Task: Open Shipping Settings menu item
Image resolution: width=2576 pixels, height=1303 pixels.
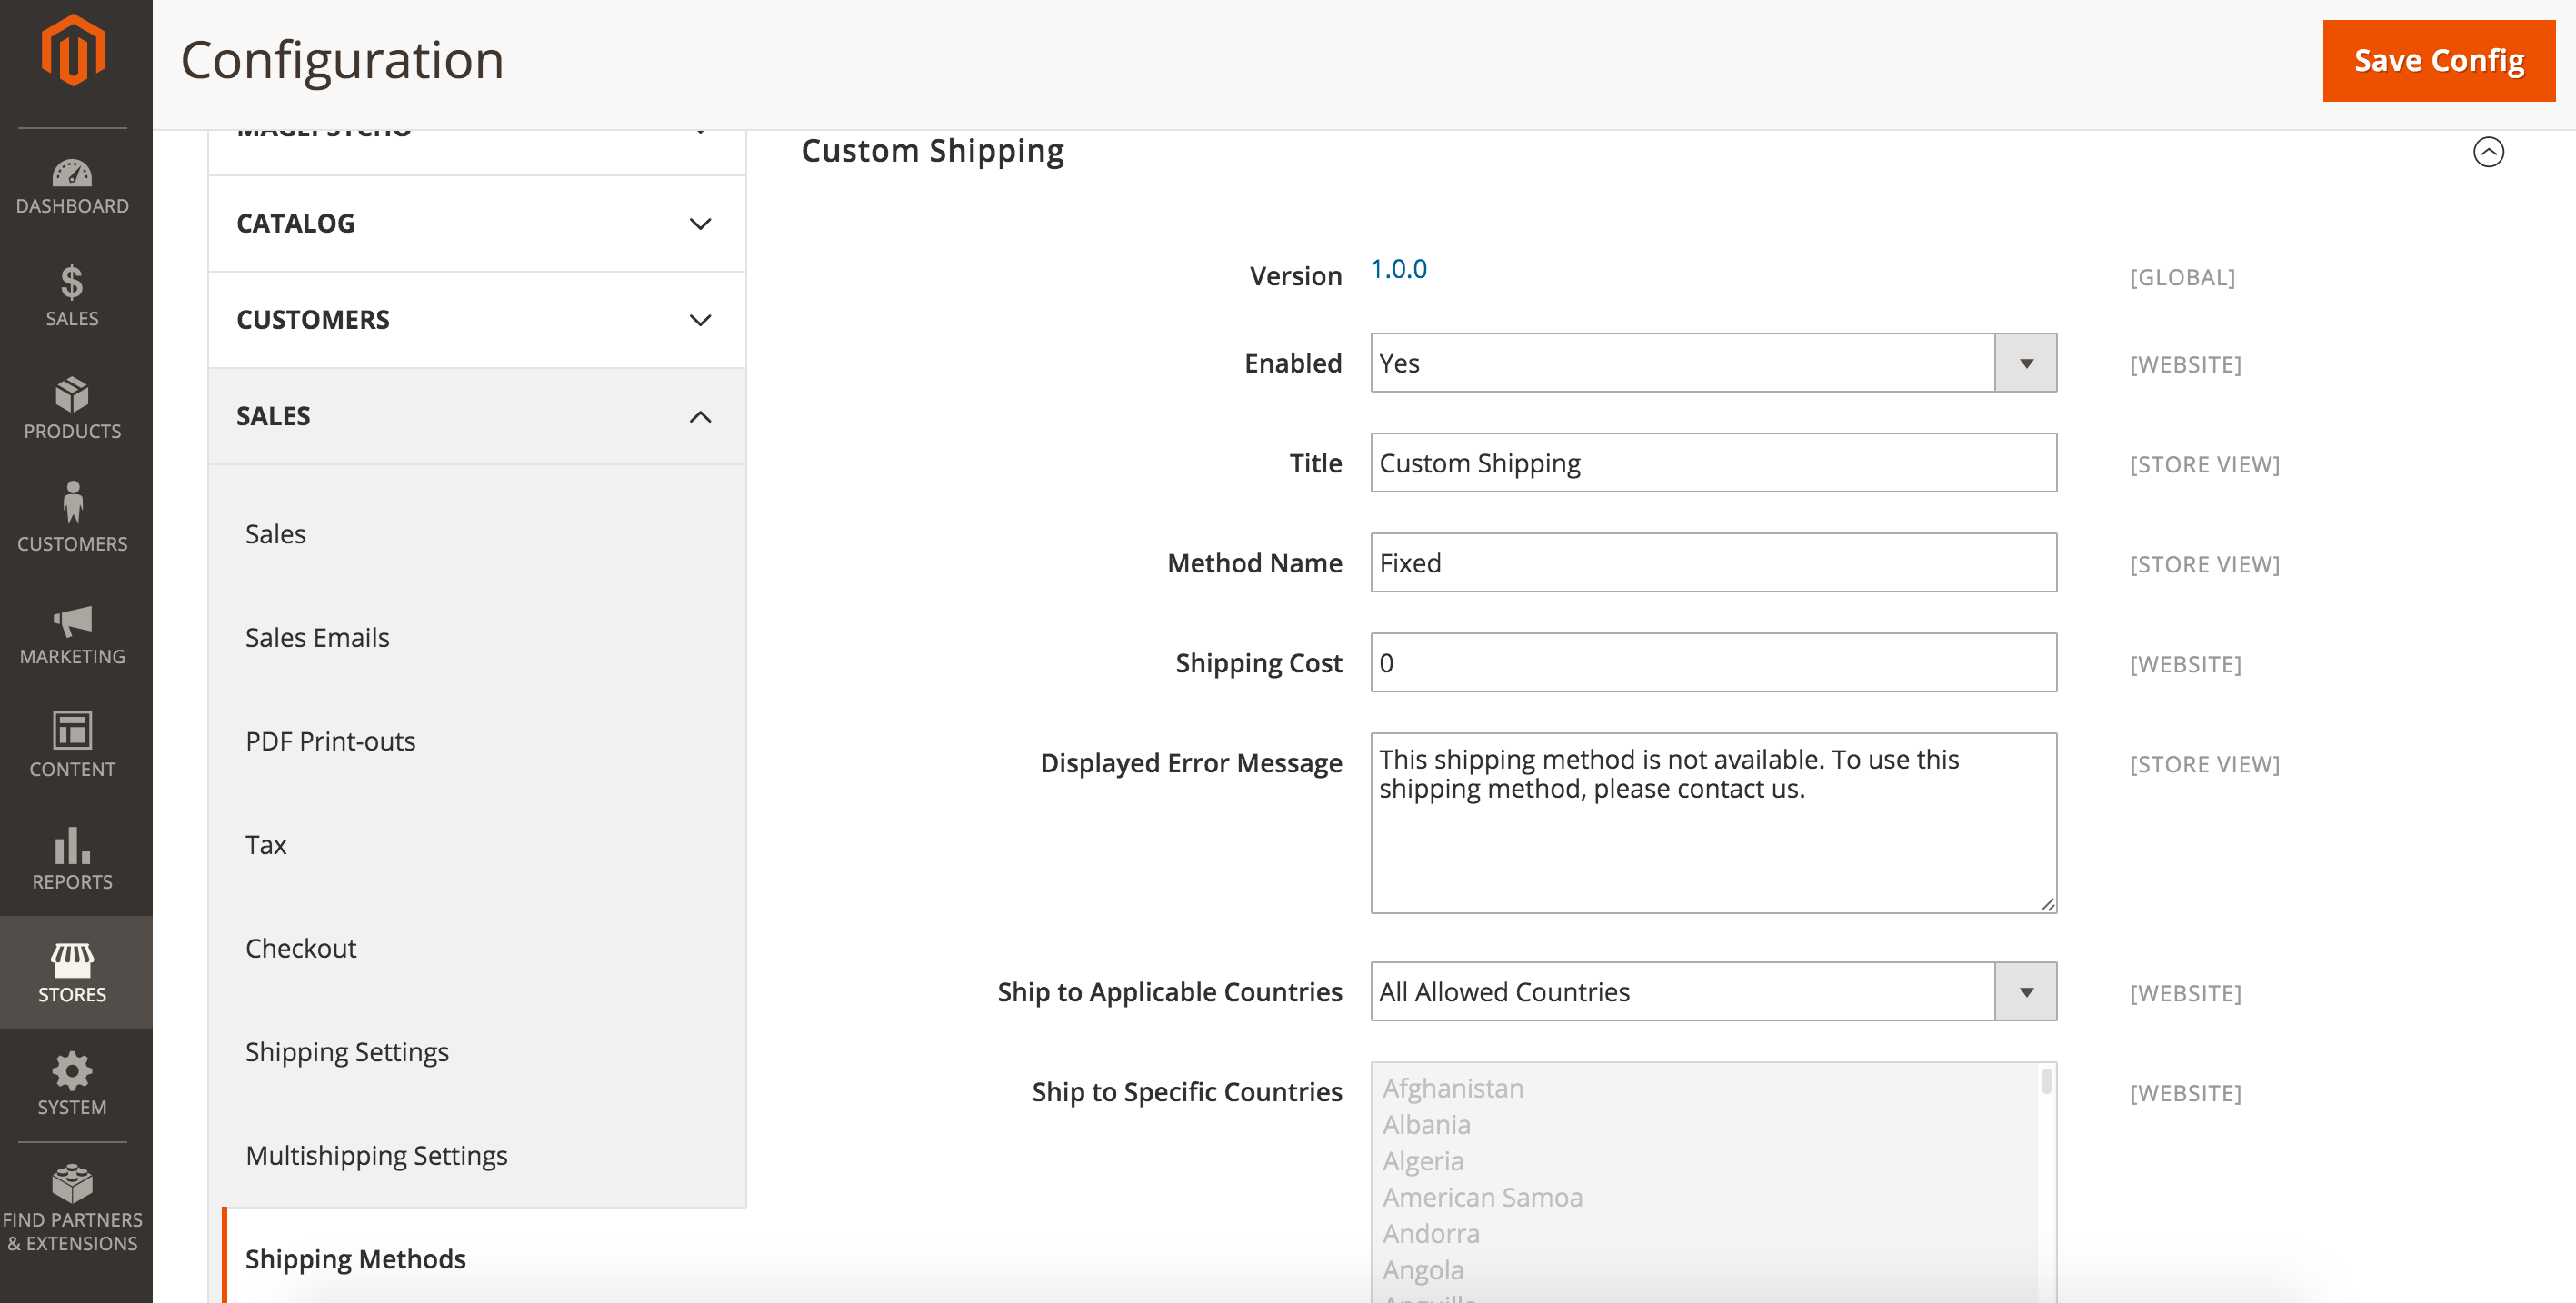Action: (x=347, y=1052)
